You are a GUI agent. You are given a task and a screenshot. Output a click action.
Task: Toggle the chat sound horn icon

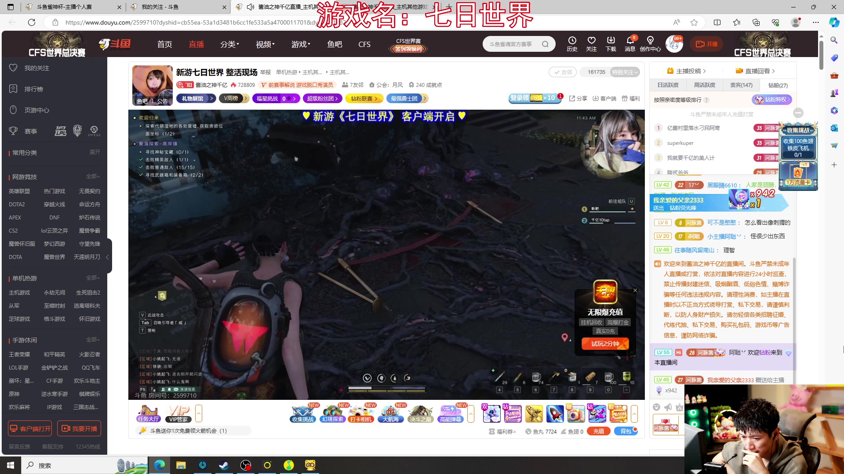click(668, 407)
